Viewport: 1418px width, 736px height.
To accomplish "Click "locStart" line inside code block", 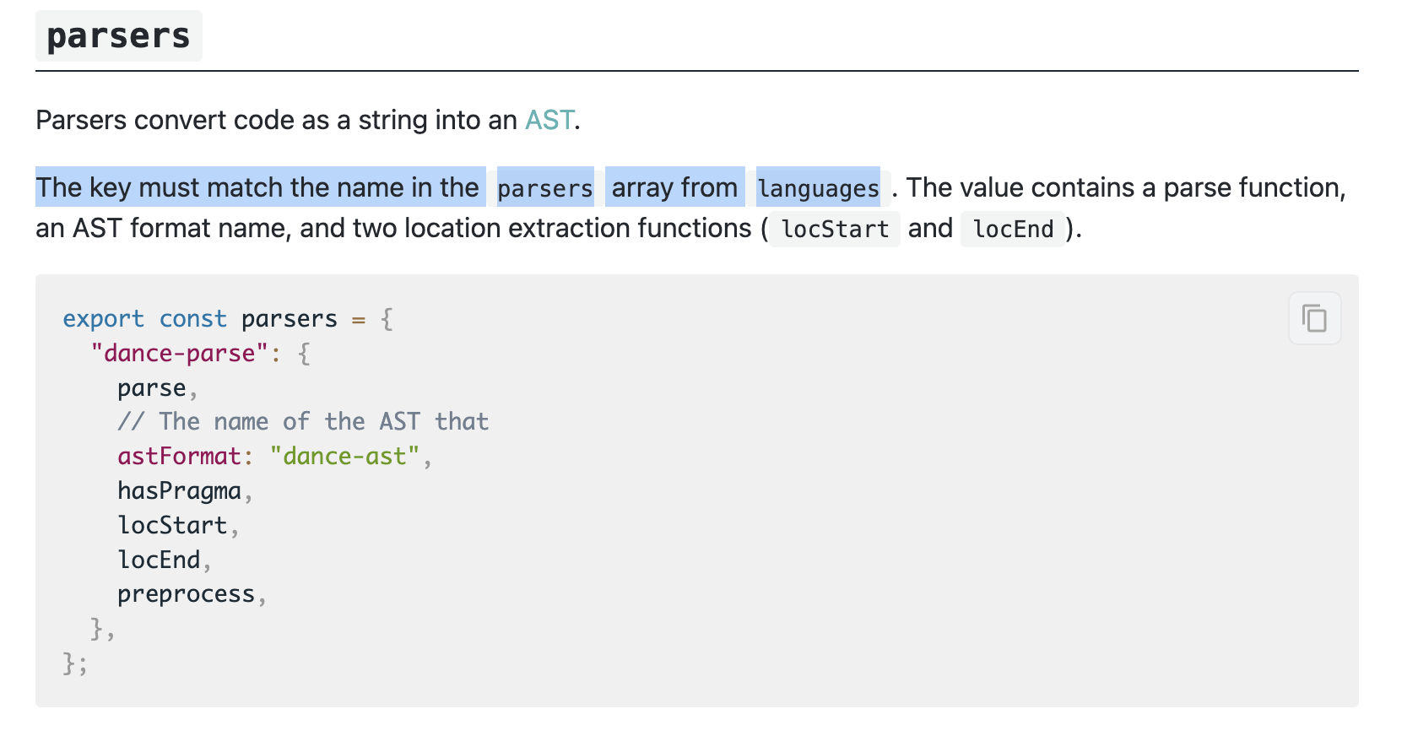I will (x=172, y=526).
